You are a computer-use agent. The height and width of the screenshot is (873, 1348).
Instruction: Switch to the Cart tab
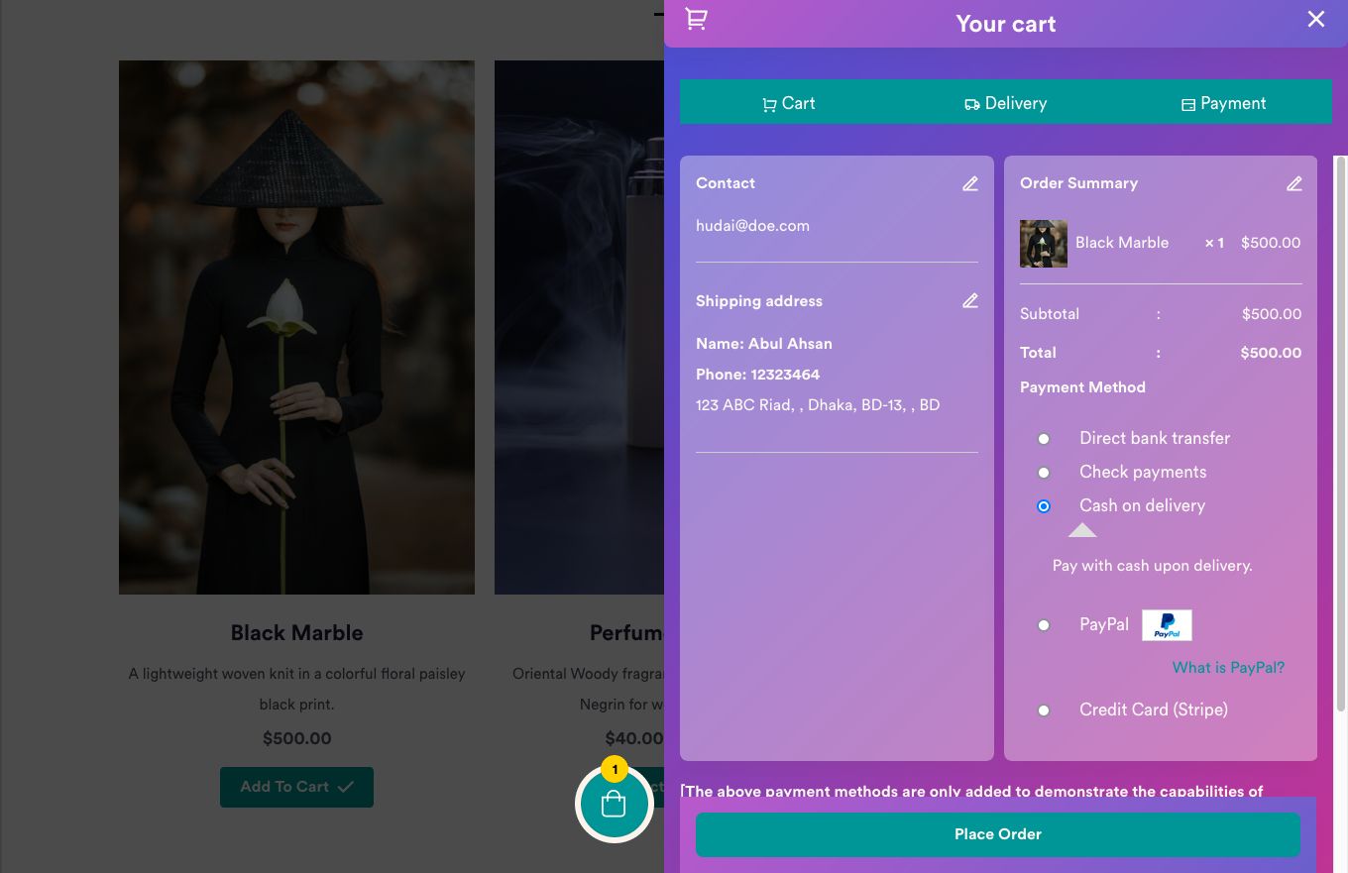(x=788, y=103)
